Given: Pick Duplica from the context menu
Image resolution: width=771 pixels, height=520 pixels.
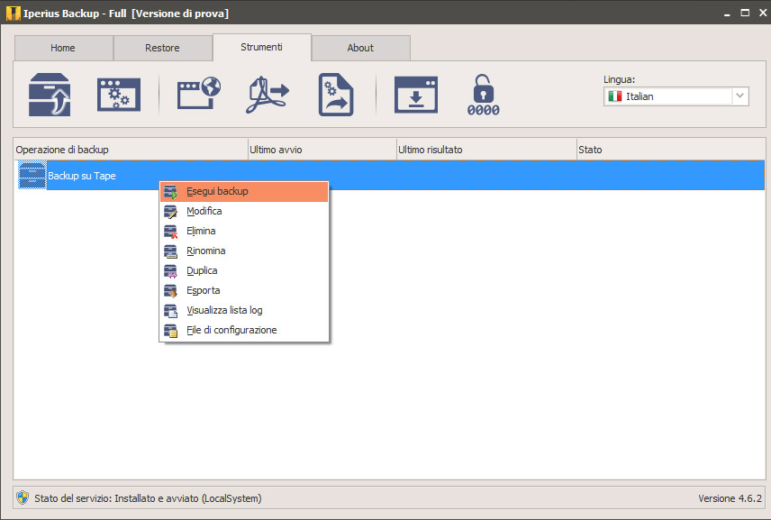Looking at the screenshot, I should click(x=244, y=270).
